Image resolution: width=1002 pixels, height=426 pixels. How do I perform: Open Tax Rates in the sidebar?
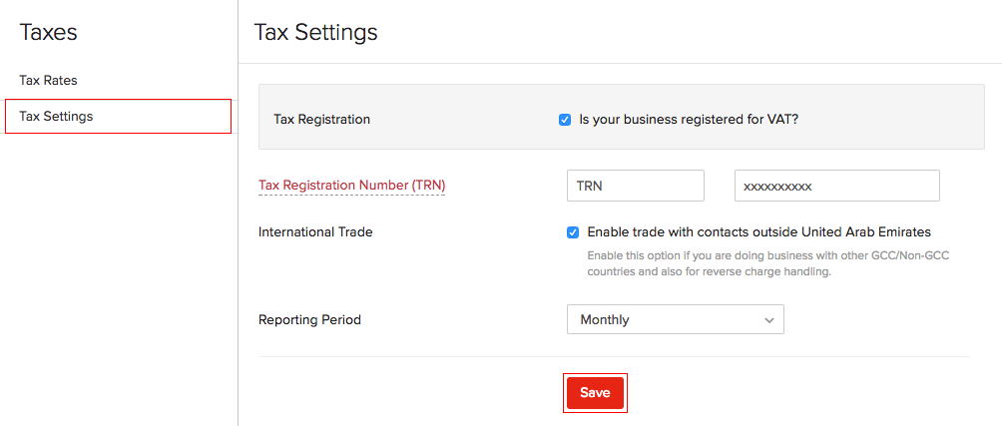click(48, 80)
